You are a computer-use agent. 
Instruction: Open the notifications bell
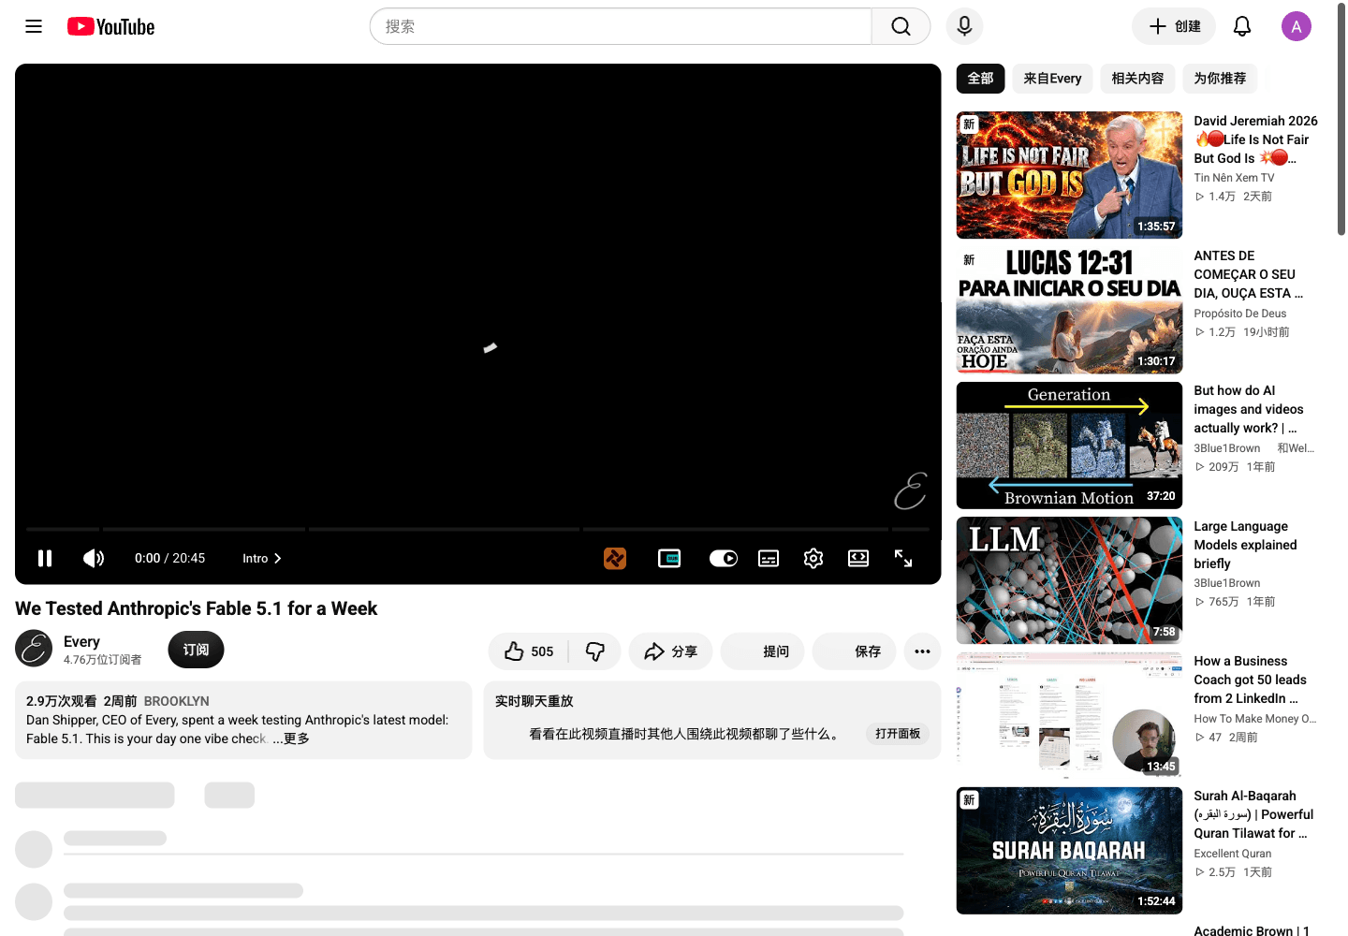coord(1242,26)
